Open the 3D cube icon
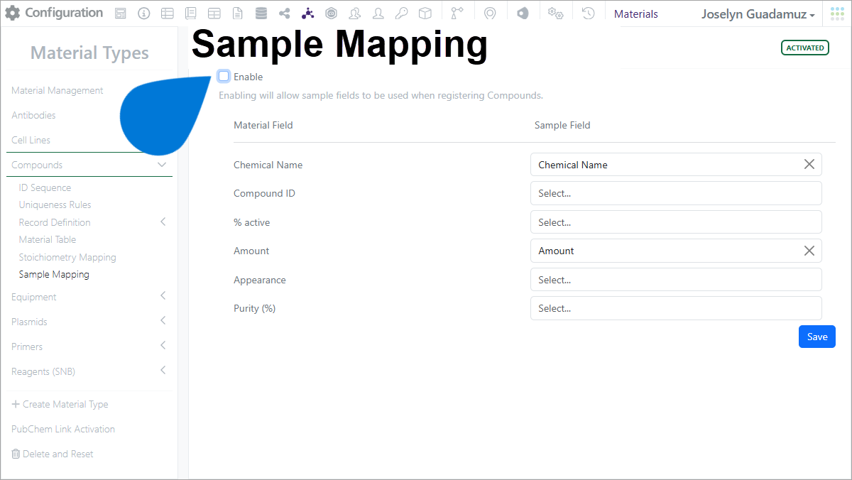Viewport: 852px width, 480px height. [425, 13]
